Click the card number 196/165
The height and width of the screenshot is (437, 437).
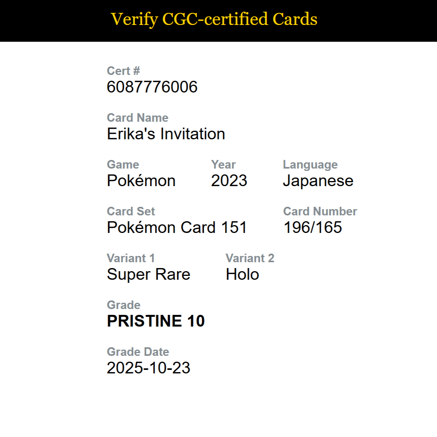(x=313, y=227)
